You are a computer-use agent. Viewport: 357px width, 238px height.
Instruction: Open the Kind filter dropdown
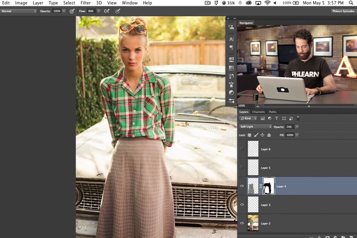(x=248, y=118)
